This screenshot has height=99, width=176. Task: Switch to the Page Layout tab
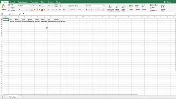(23, 2)
